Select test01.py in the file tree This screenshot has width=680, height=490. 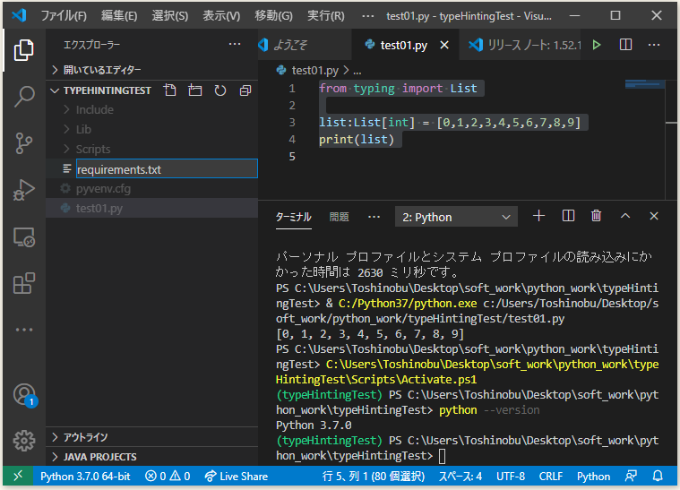point(151,208)
